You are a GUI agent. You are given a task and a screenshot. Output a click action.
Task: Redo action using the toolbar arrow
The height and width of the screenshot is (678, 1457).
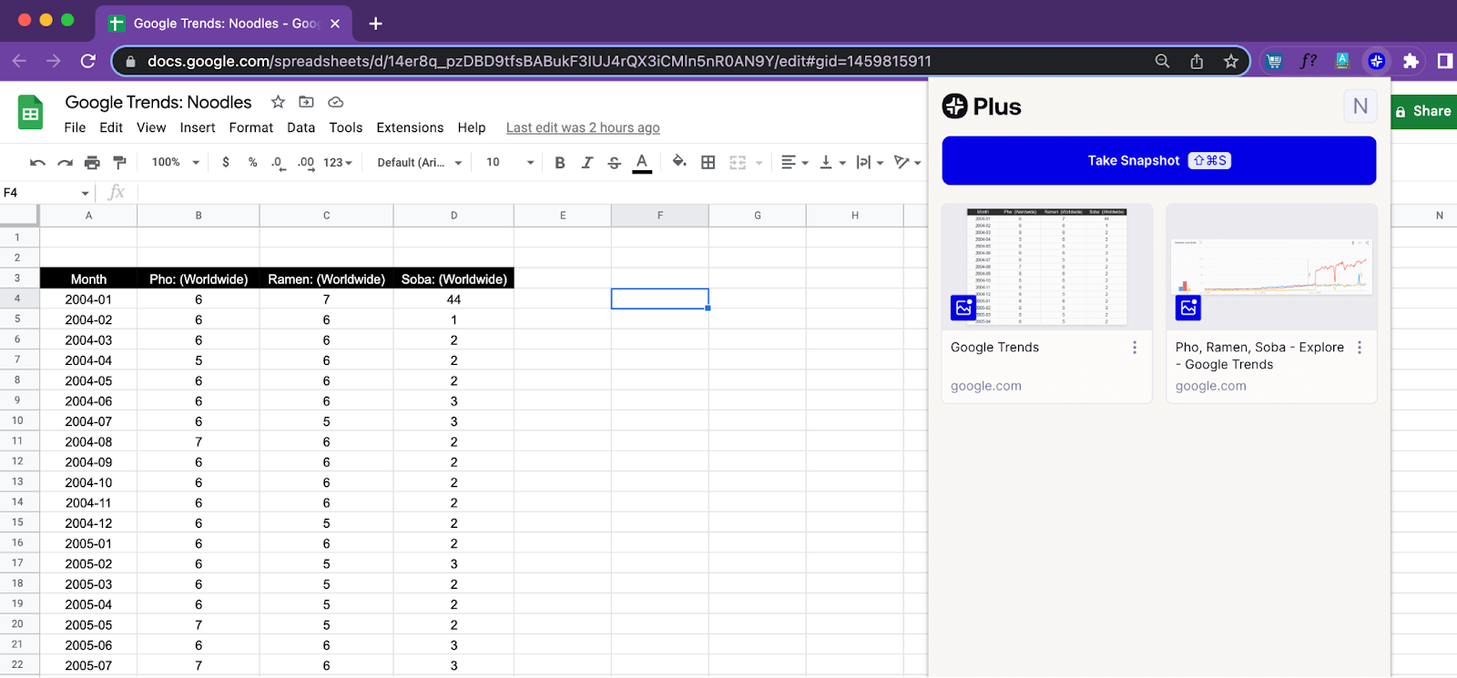click(x=65, y=162)
